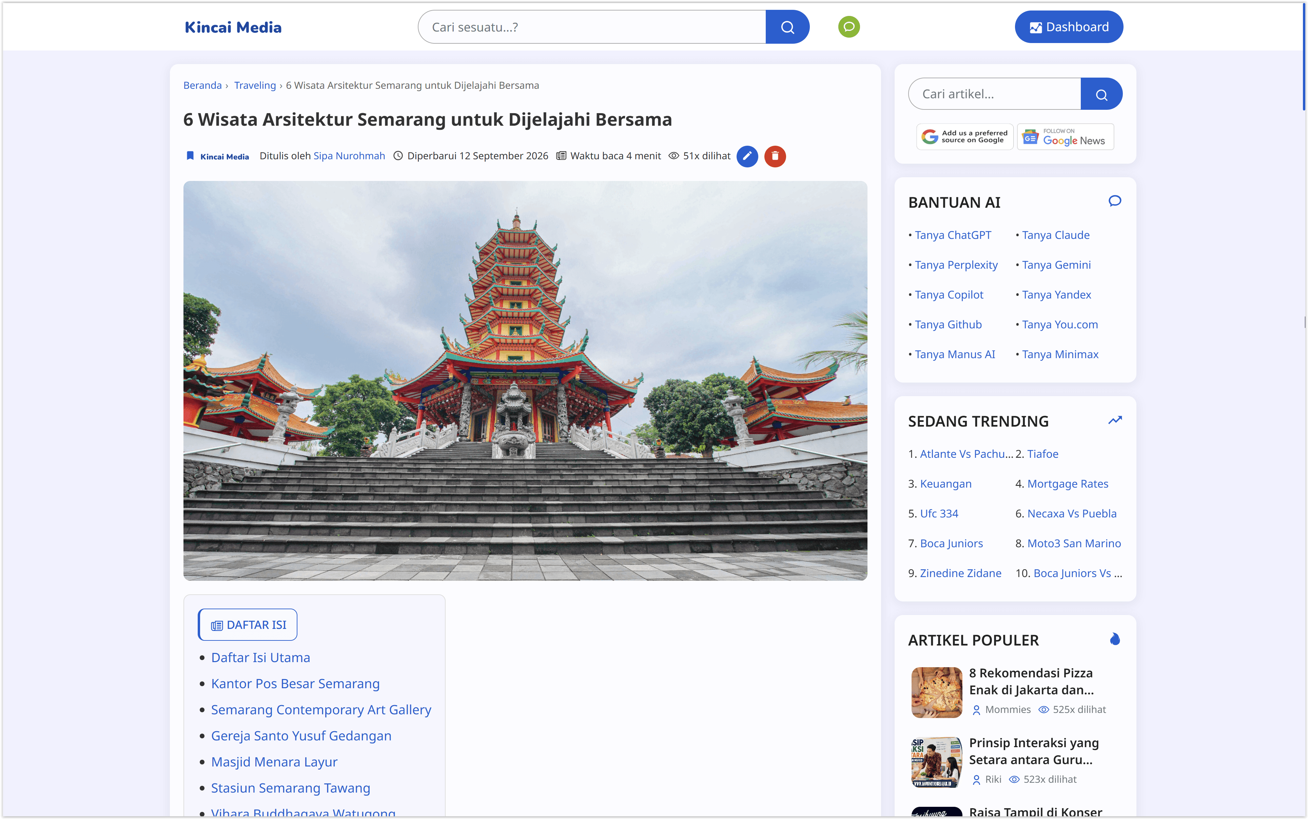The height and width of the screenshot is (819, 1308).
Task: Click 'Riki' author name in popular articles
Action: [993, 779]
